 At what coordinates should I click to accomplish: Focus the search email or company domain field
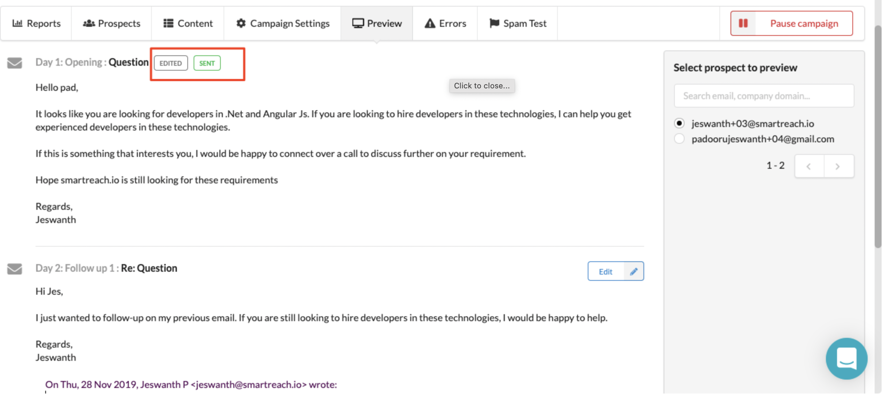coord(764,96)
